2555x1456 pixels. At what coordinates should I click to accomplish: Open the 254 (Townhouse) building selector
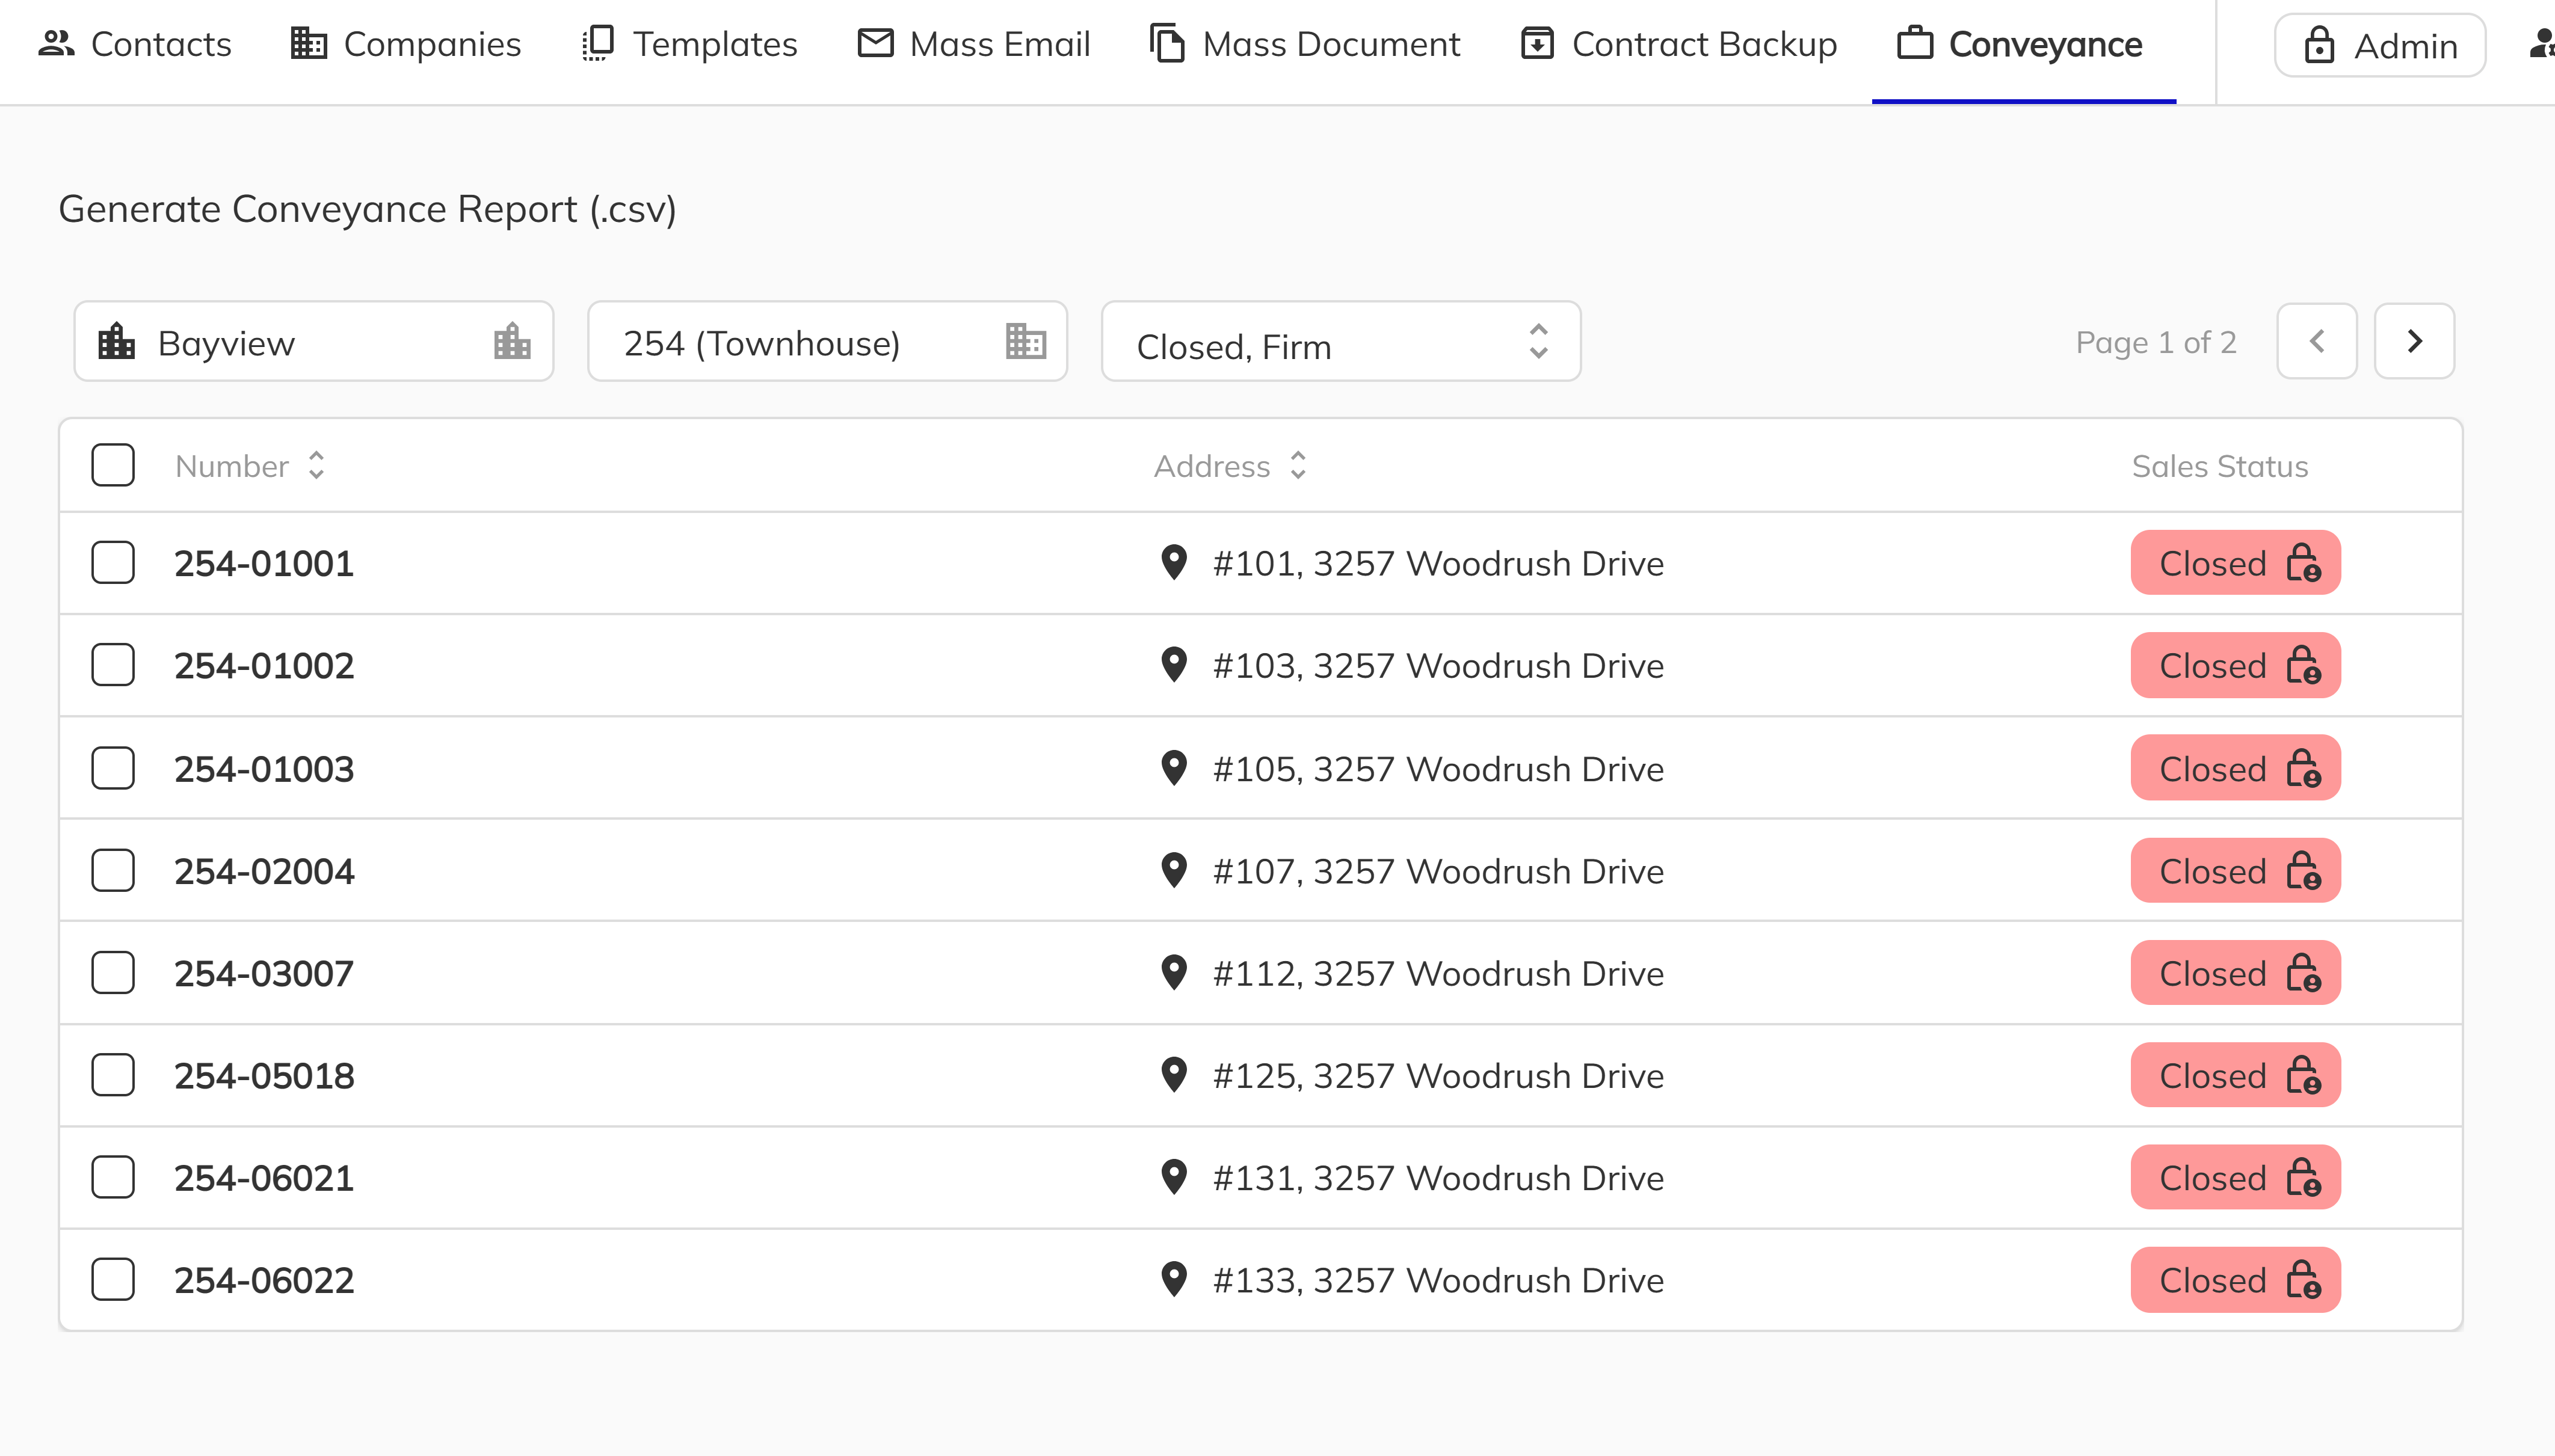[826, 341]
